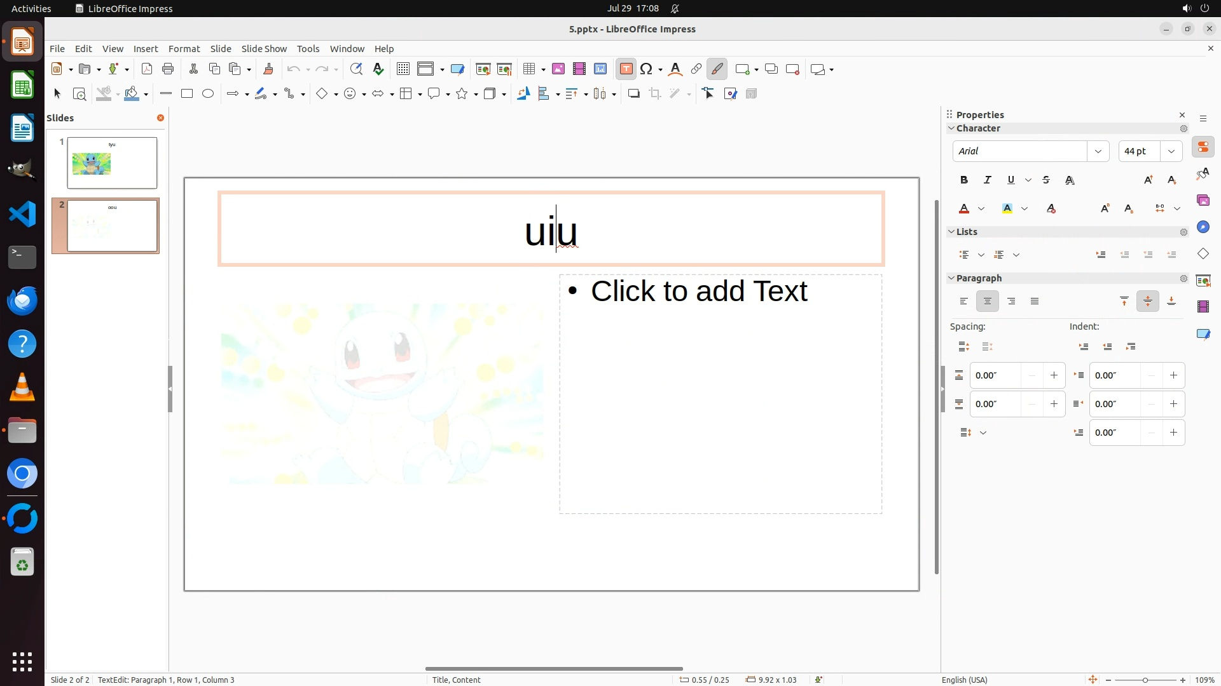Collapse the Lists section
Image resolution: width=1221 pixels, height=686 pixels.
click(x=952, y=232)
